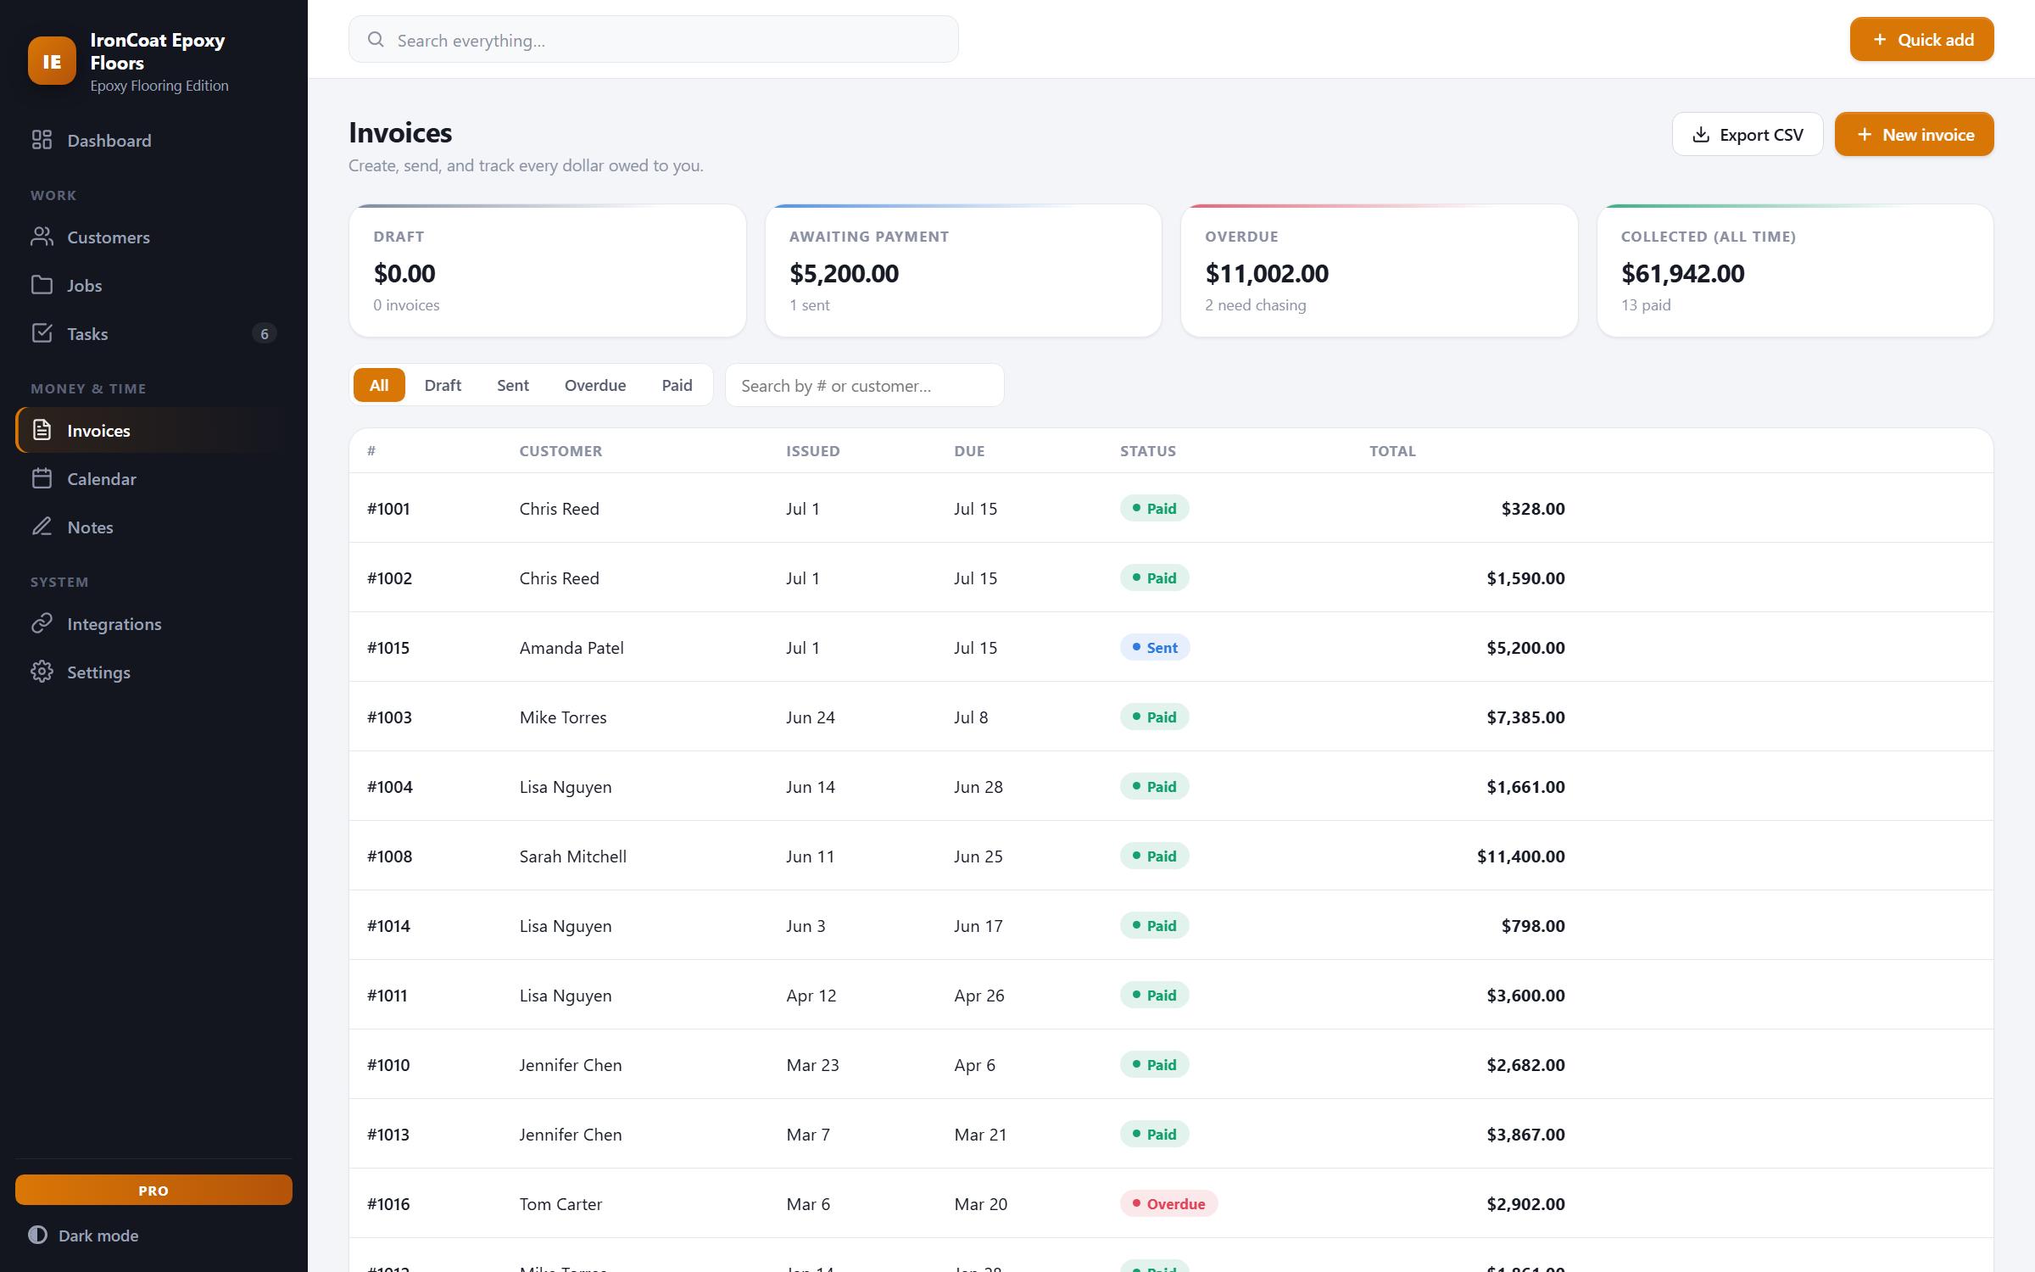Click the Customers people icon
The height and width of the screenshot is (1272, 2035).
click(42, 237)
